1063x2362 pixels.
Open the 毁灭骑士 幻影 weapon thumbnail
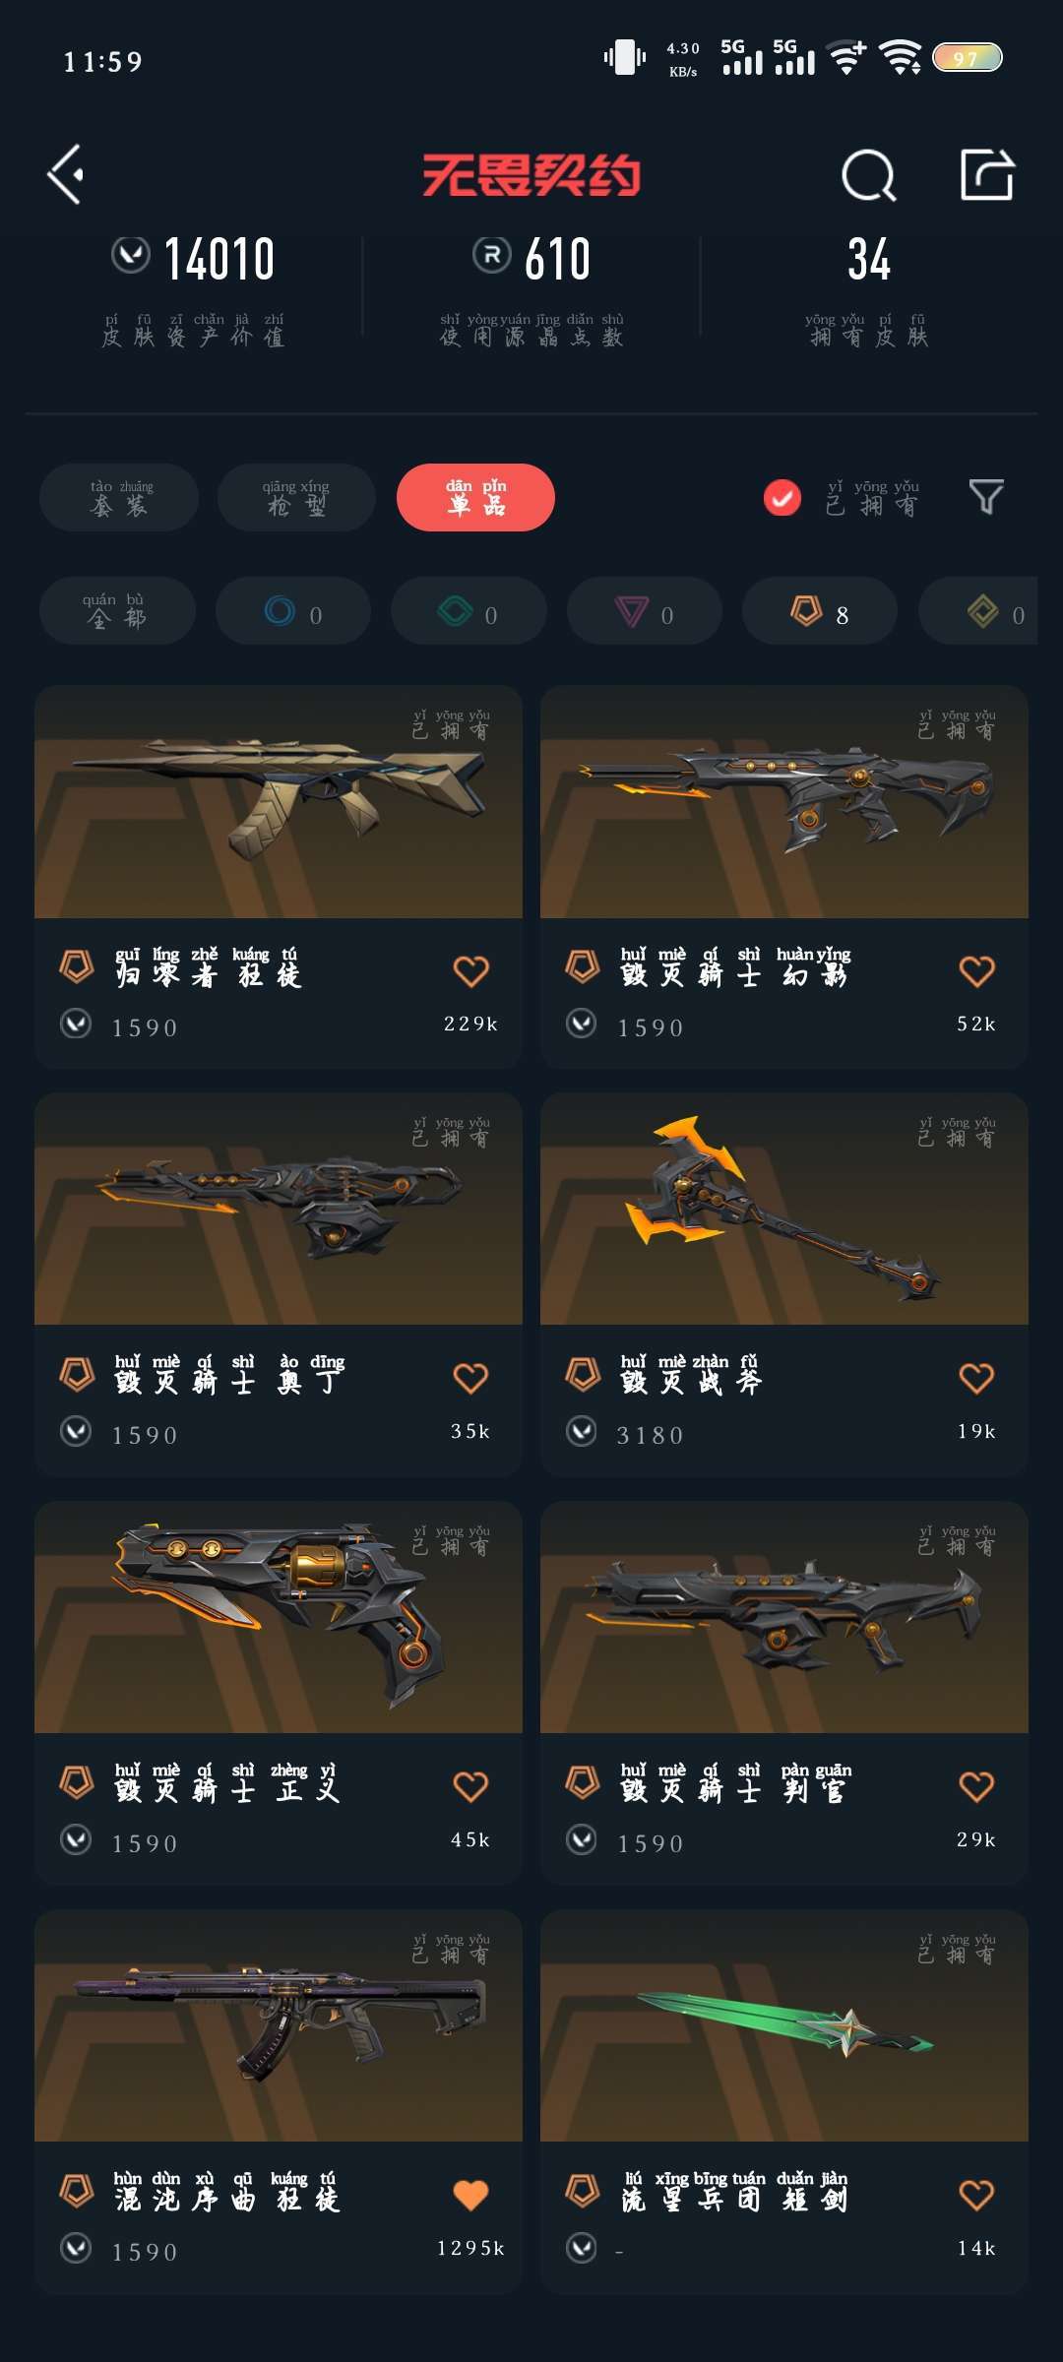click(x=784, y=802)
